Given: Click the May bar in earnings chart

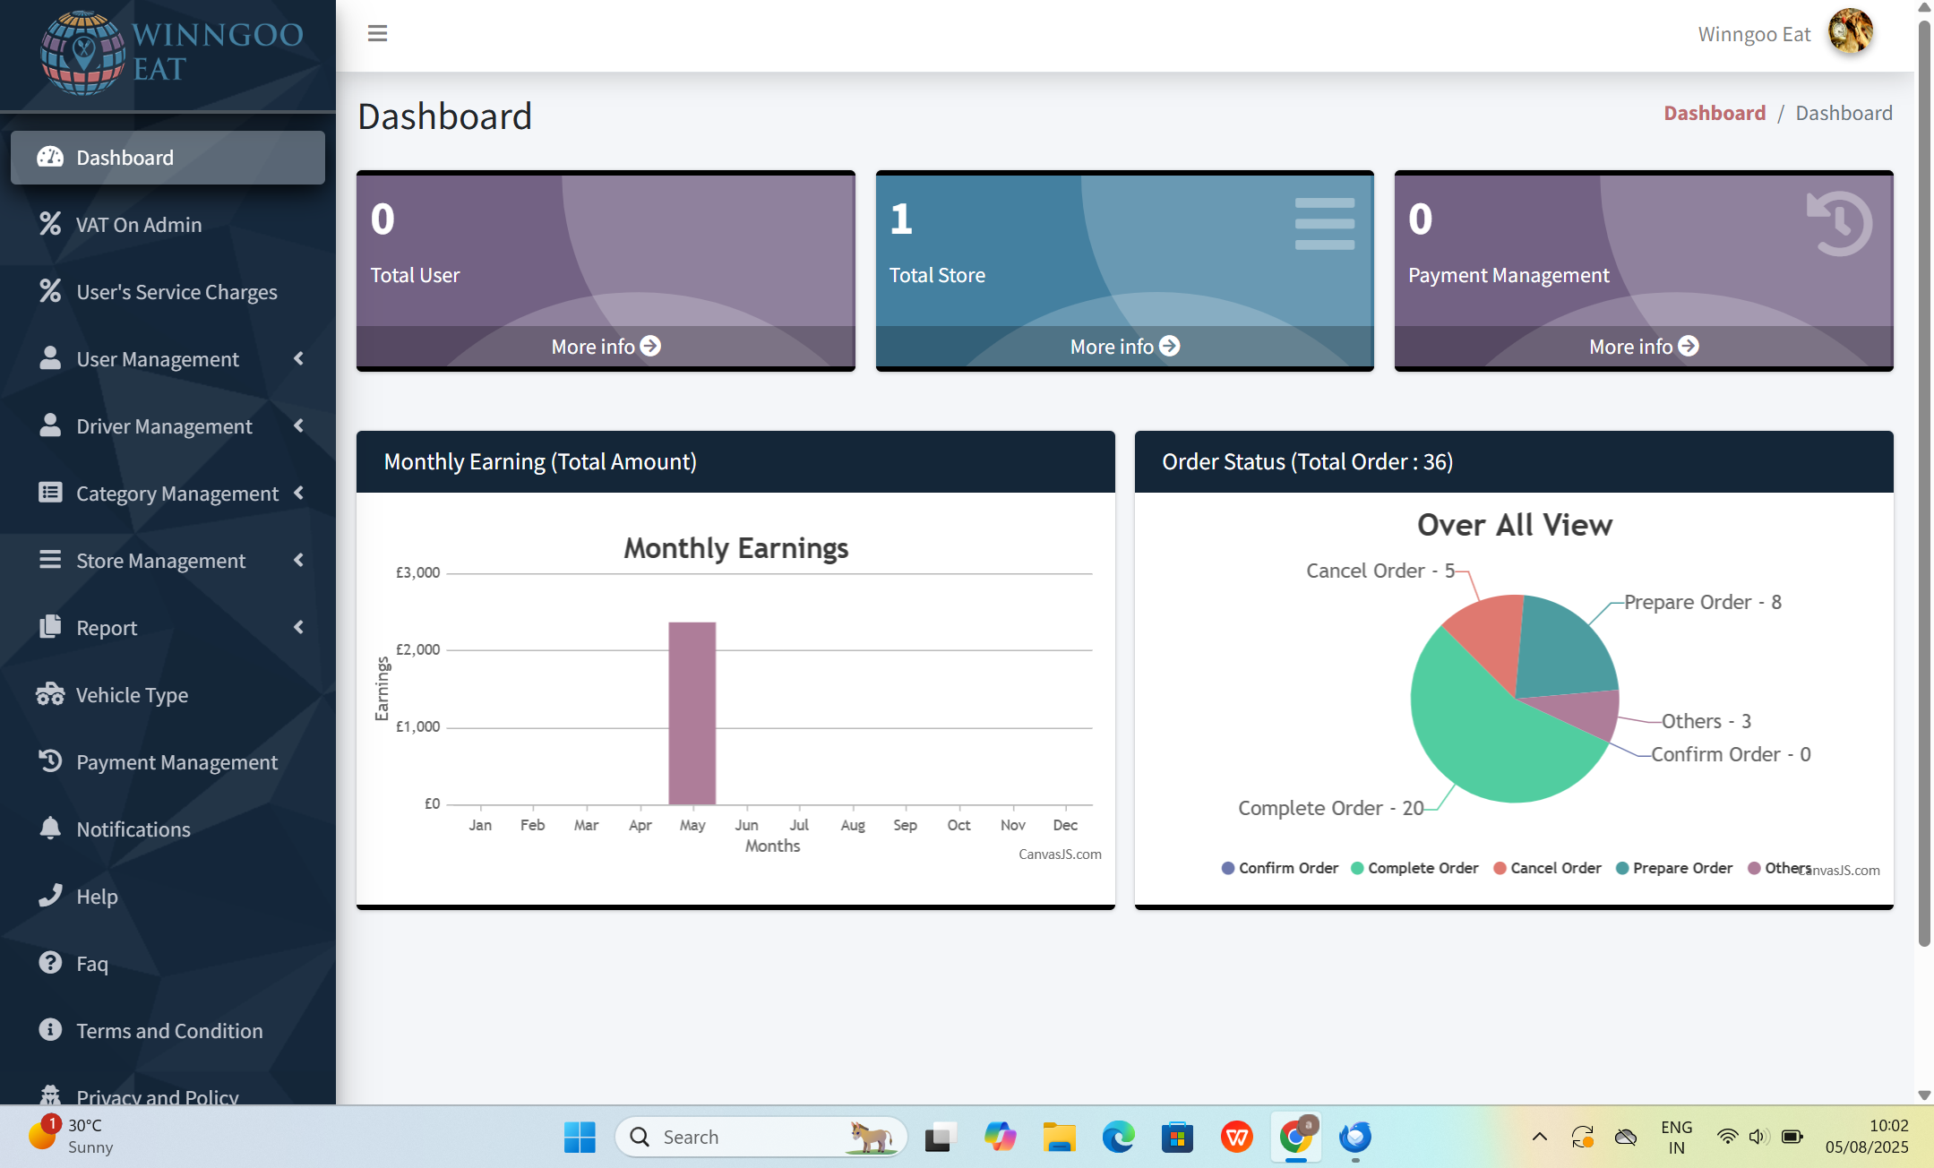Looking at the screenshot, I should click(692, 713).
